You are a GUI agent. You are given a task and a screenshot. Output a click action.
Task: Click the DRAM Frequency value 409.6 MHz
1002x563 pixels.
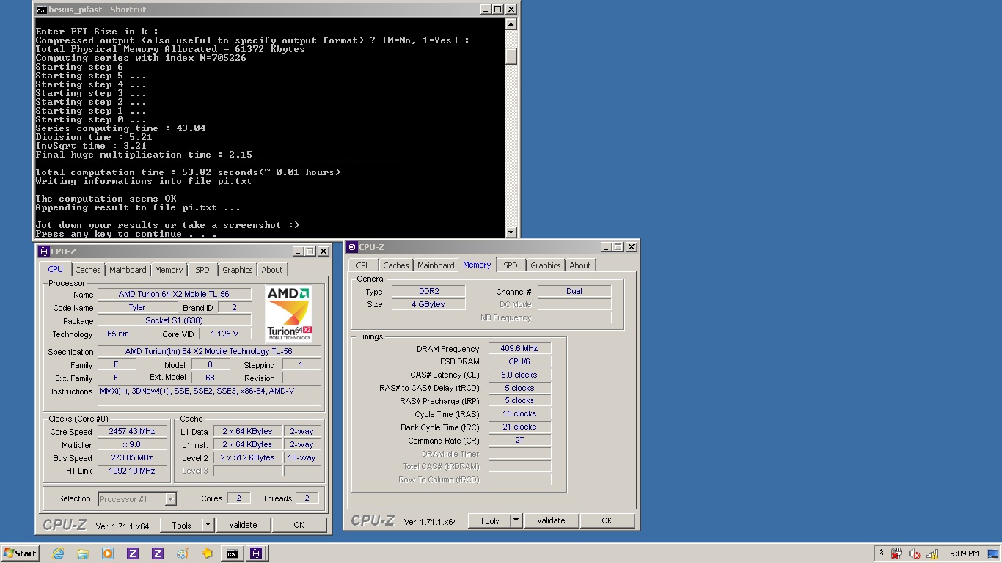[519, 349]
